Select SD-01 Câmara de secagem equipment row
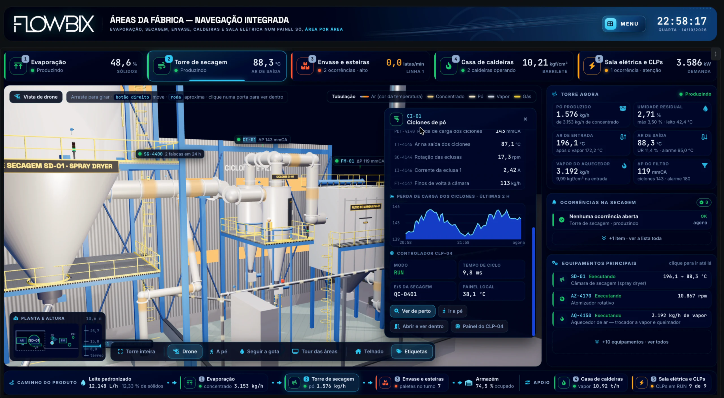Screen dimensions: 724x398 (x=632, y=280)
